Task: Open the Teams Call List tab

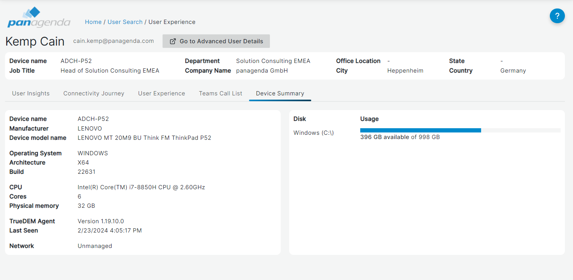Action: pos(220,93)
